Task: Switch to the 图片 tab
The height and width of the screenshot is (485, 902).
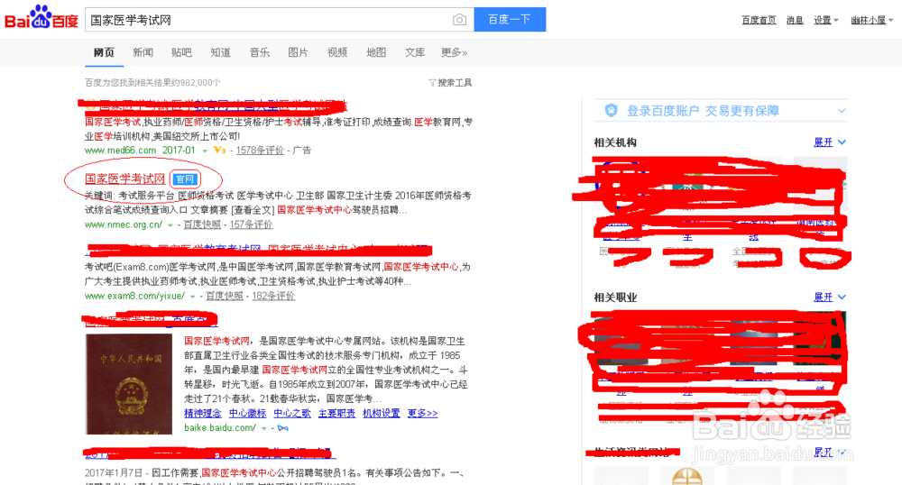Action: [x=298, y=52]
